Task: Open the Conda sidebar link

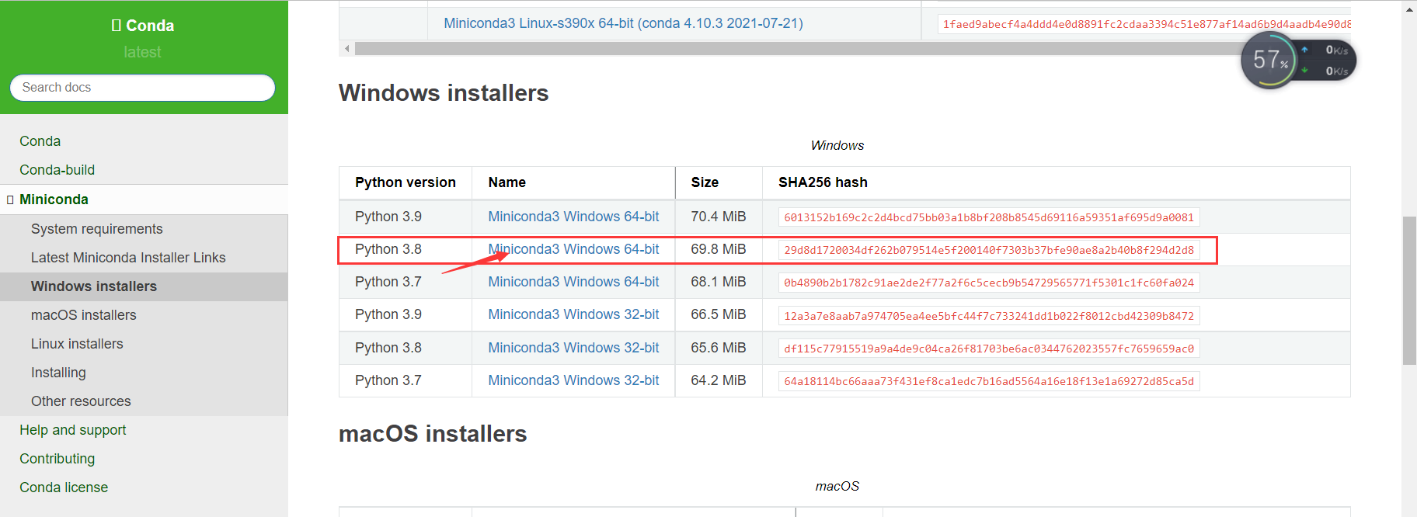Action: tap(40, 141)
